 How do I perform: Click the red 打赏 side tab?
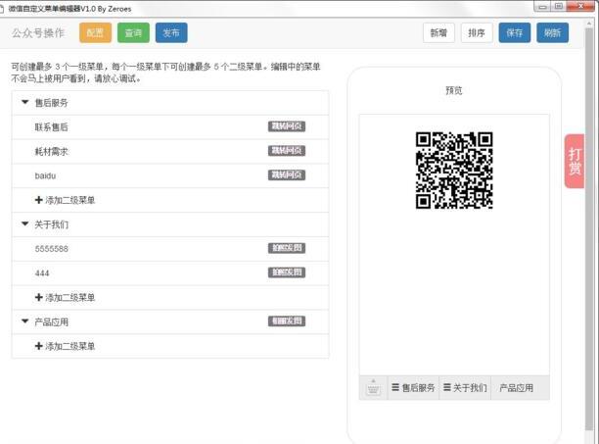pos(575,161)
